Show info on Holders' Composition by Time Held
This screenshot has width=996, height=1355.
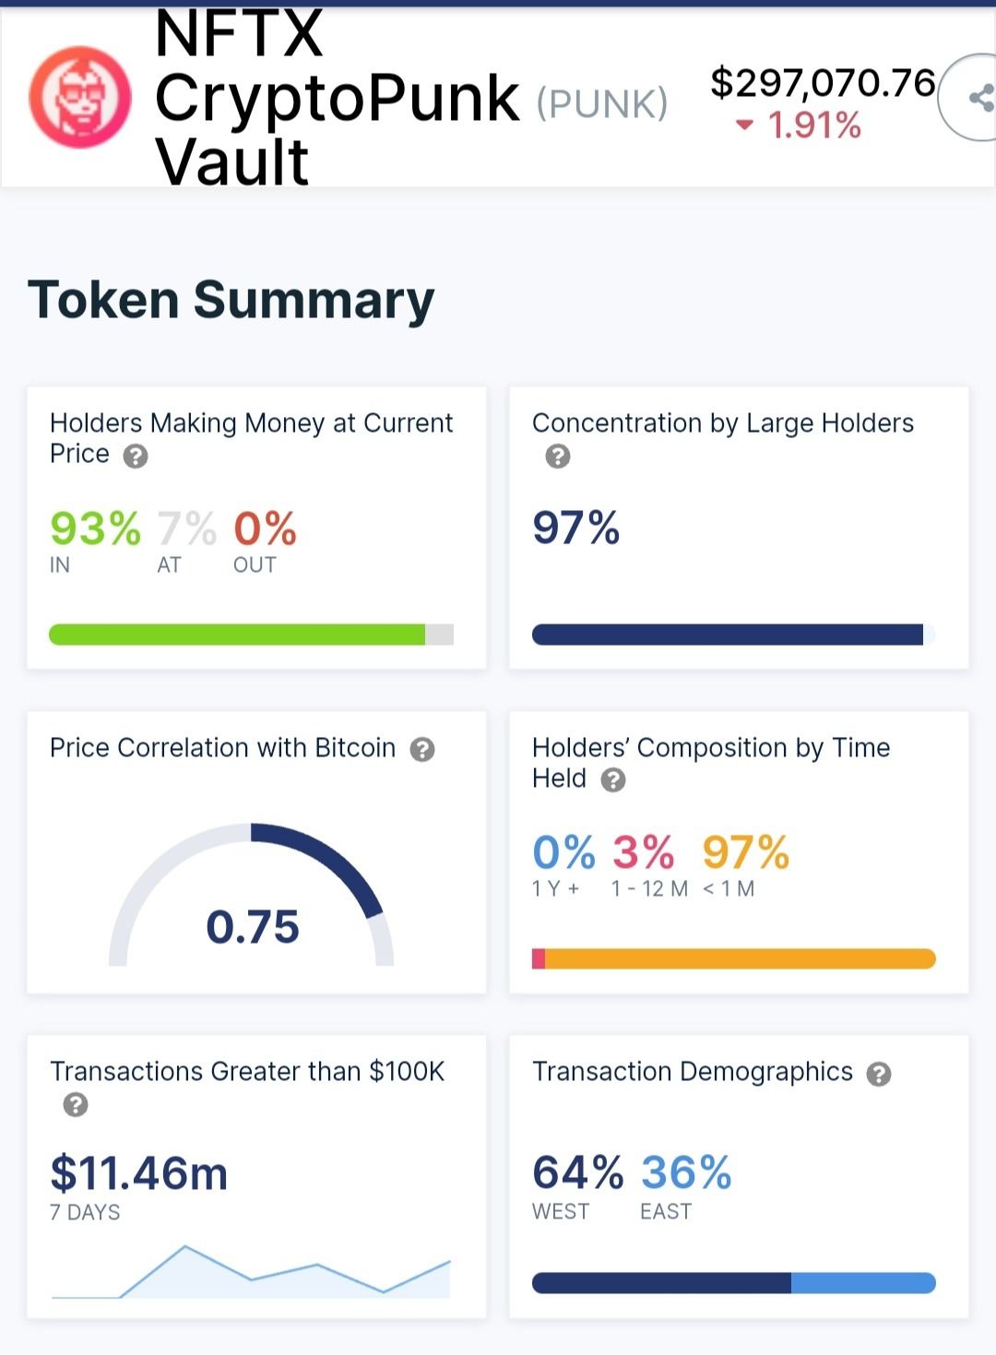(x=613, y=780)
